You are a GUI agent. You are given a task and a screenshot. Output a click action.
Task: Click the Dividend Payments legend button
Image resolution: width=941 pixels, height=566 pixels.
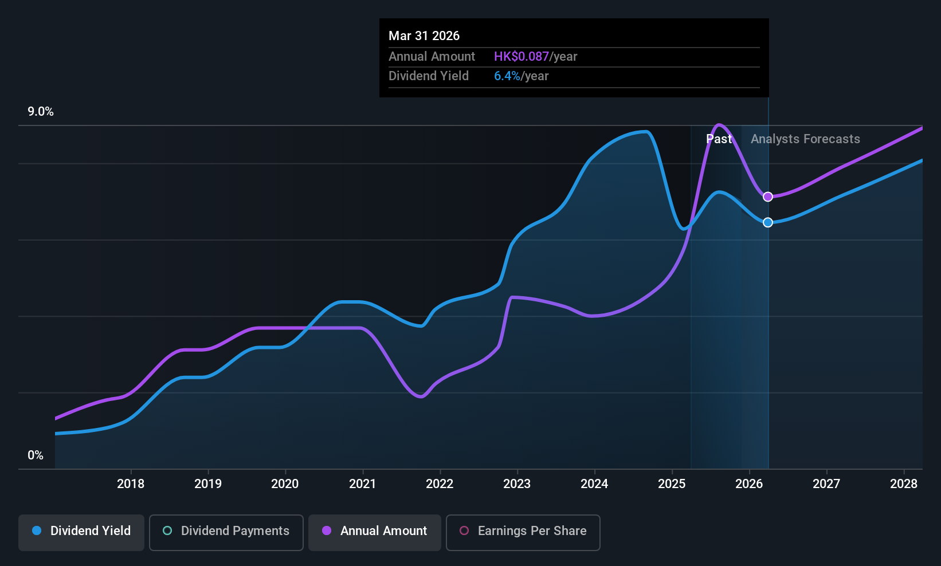pyautogui.click(x=226, y=531)
